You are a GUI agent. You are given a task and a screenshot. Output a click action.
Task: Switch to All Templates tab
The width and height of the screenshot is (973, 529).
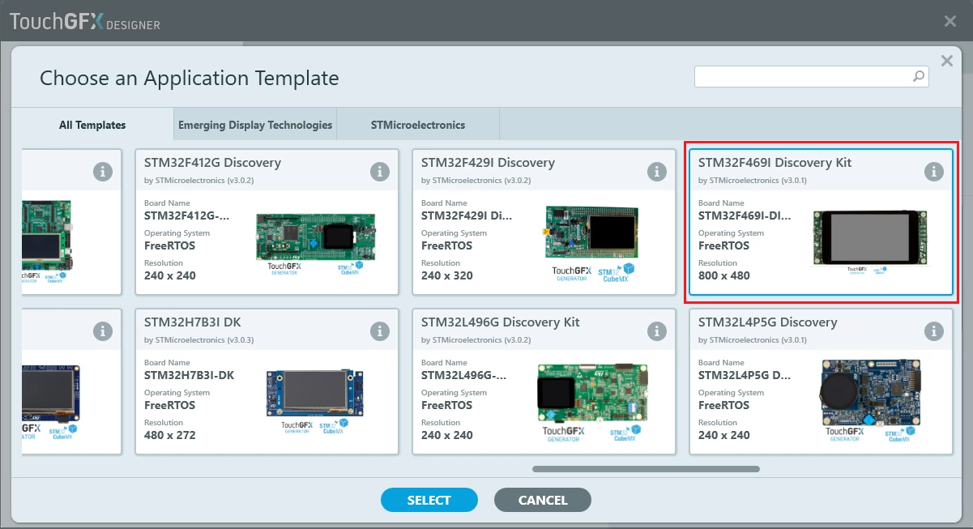pos(92,125)
